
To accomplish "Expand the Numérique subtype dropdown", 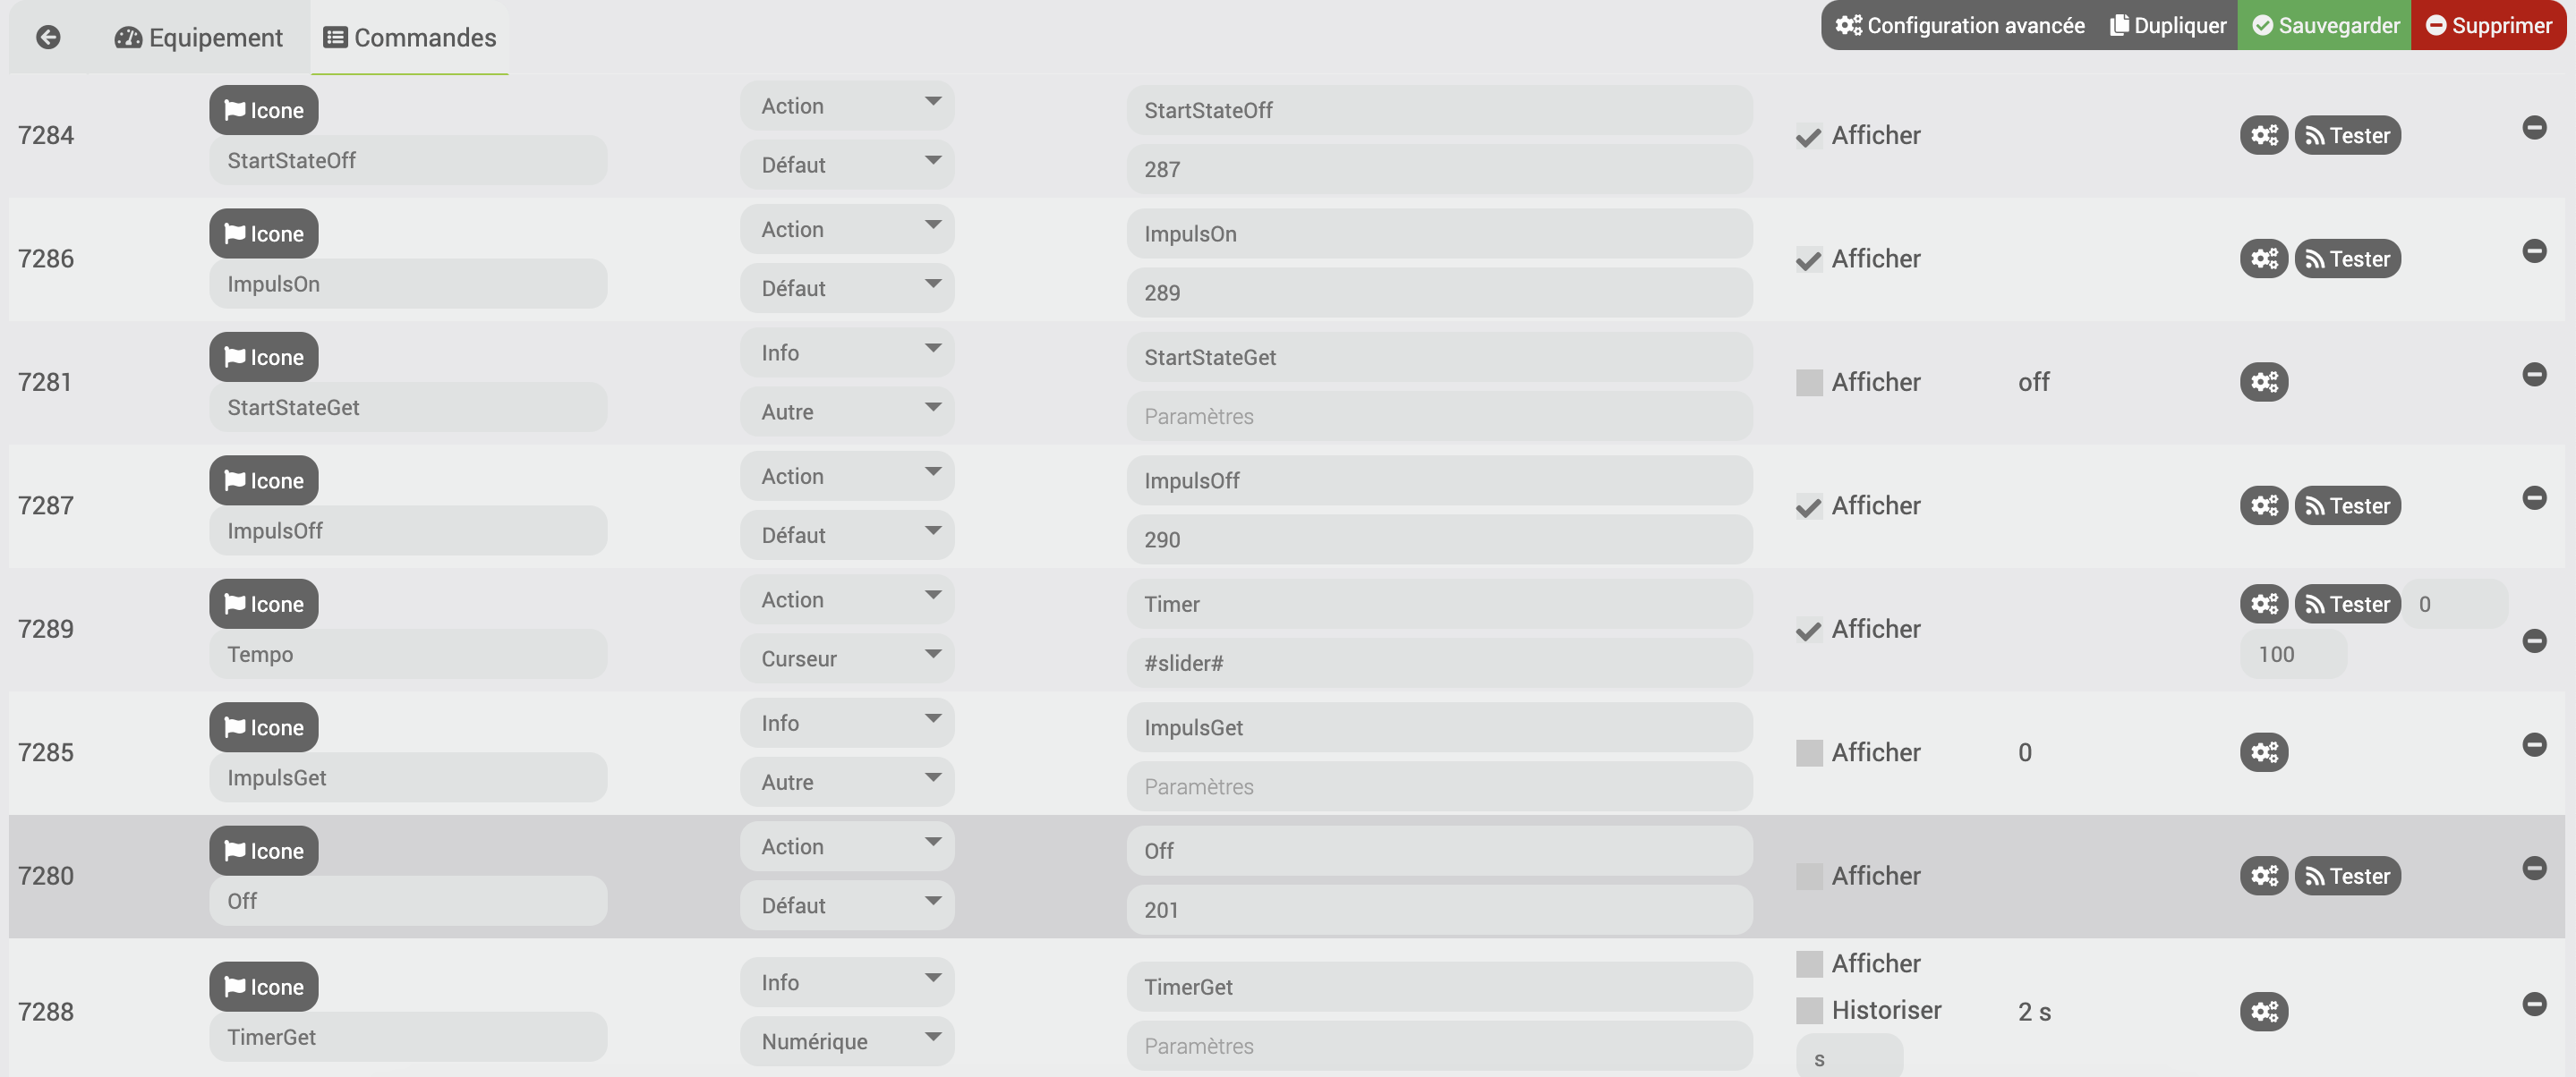I will pyautogui.click(x=846, y=1041).
